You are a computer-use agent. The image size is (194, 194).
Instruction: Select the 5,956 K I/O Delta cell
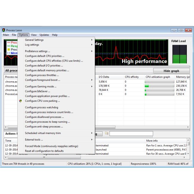(103, 82)
